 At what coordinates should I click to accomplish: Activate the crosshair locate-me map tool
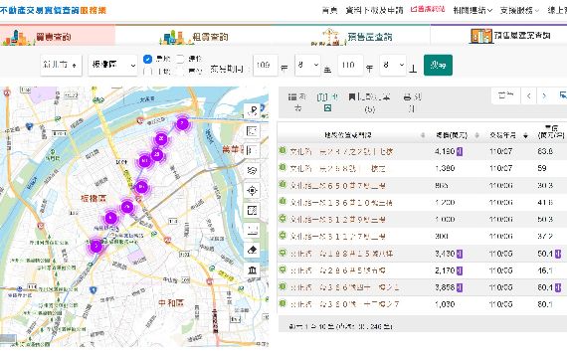pos(252,190)
